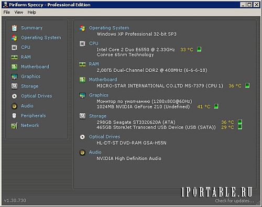Click the Seagate drive temperature indicator
The width and height of the screenshot is (262, 207).
coord(240,122)
